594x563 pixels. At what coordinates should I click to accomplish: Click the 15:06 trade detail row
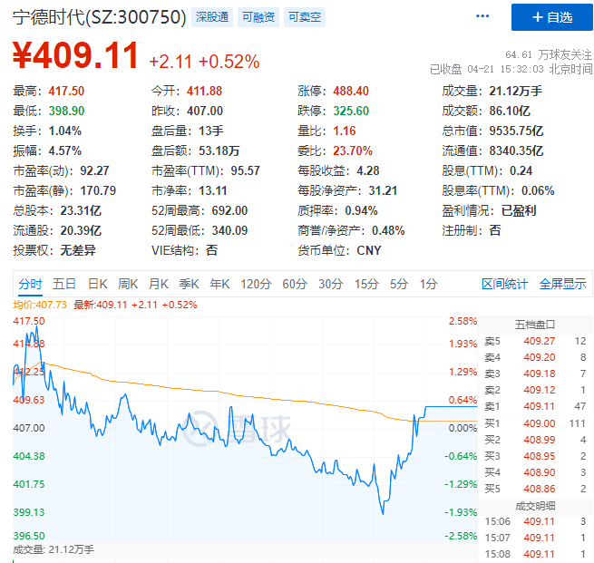(535, 521)
